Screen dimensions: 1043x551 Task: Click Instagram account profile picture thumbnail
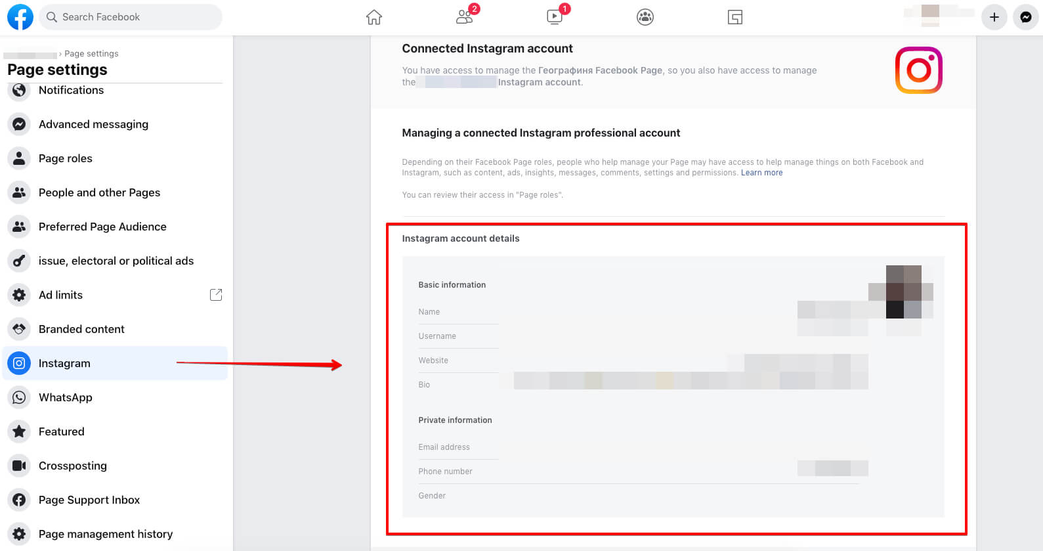[x=904, y=292]
